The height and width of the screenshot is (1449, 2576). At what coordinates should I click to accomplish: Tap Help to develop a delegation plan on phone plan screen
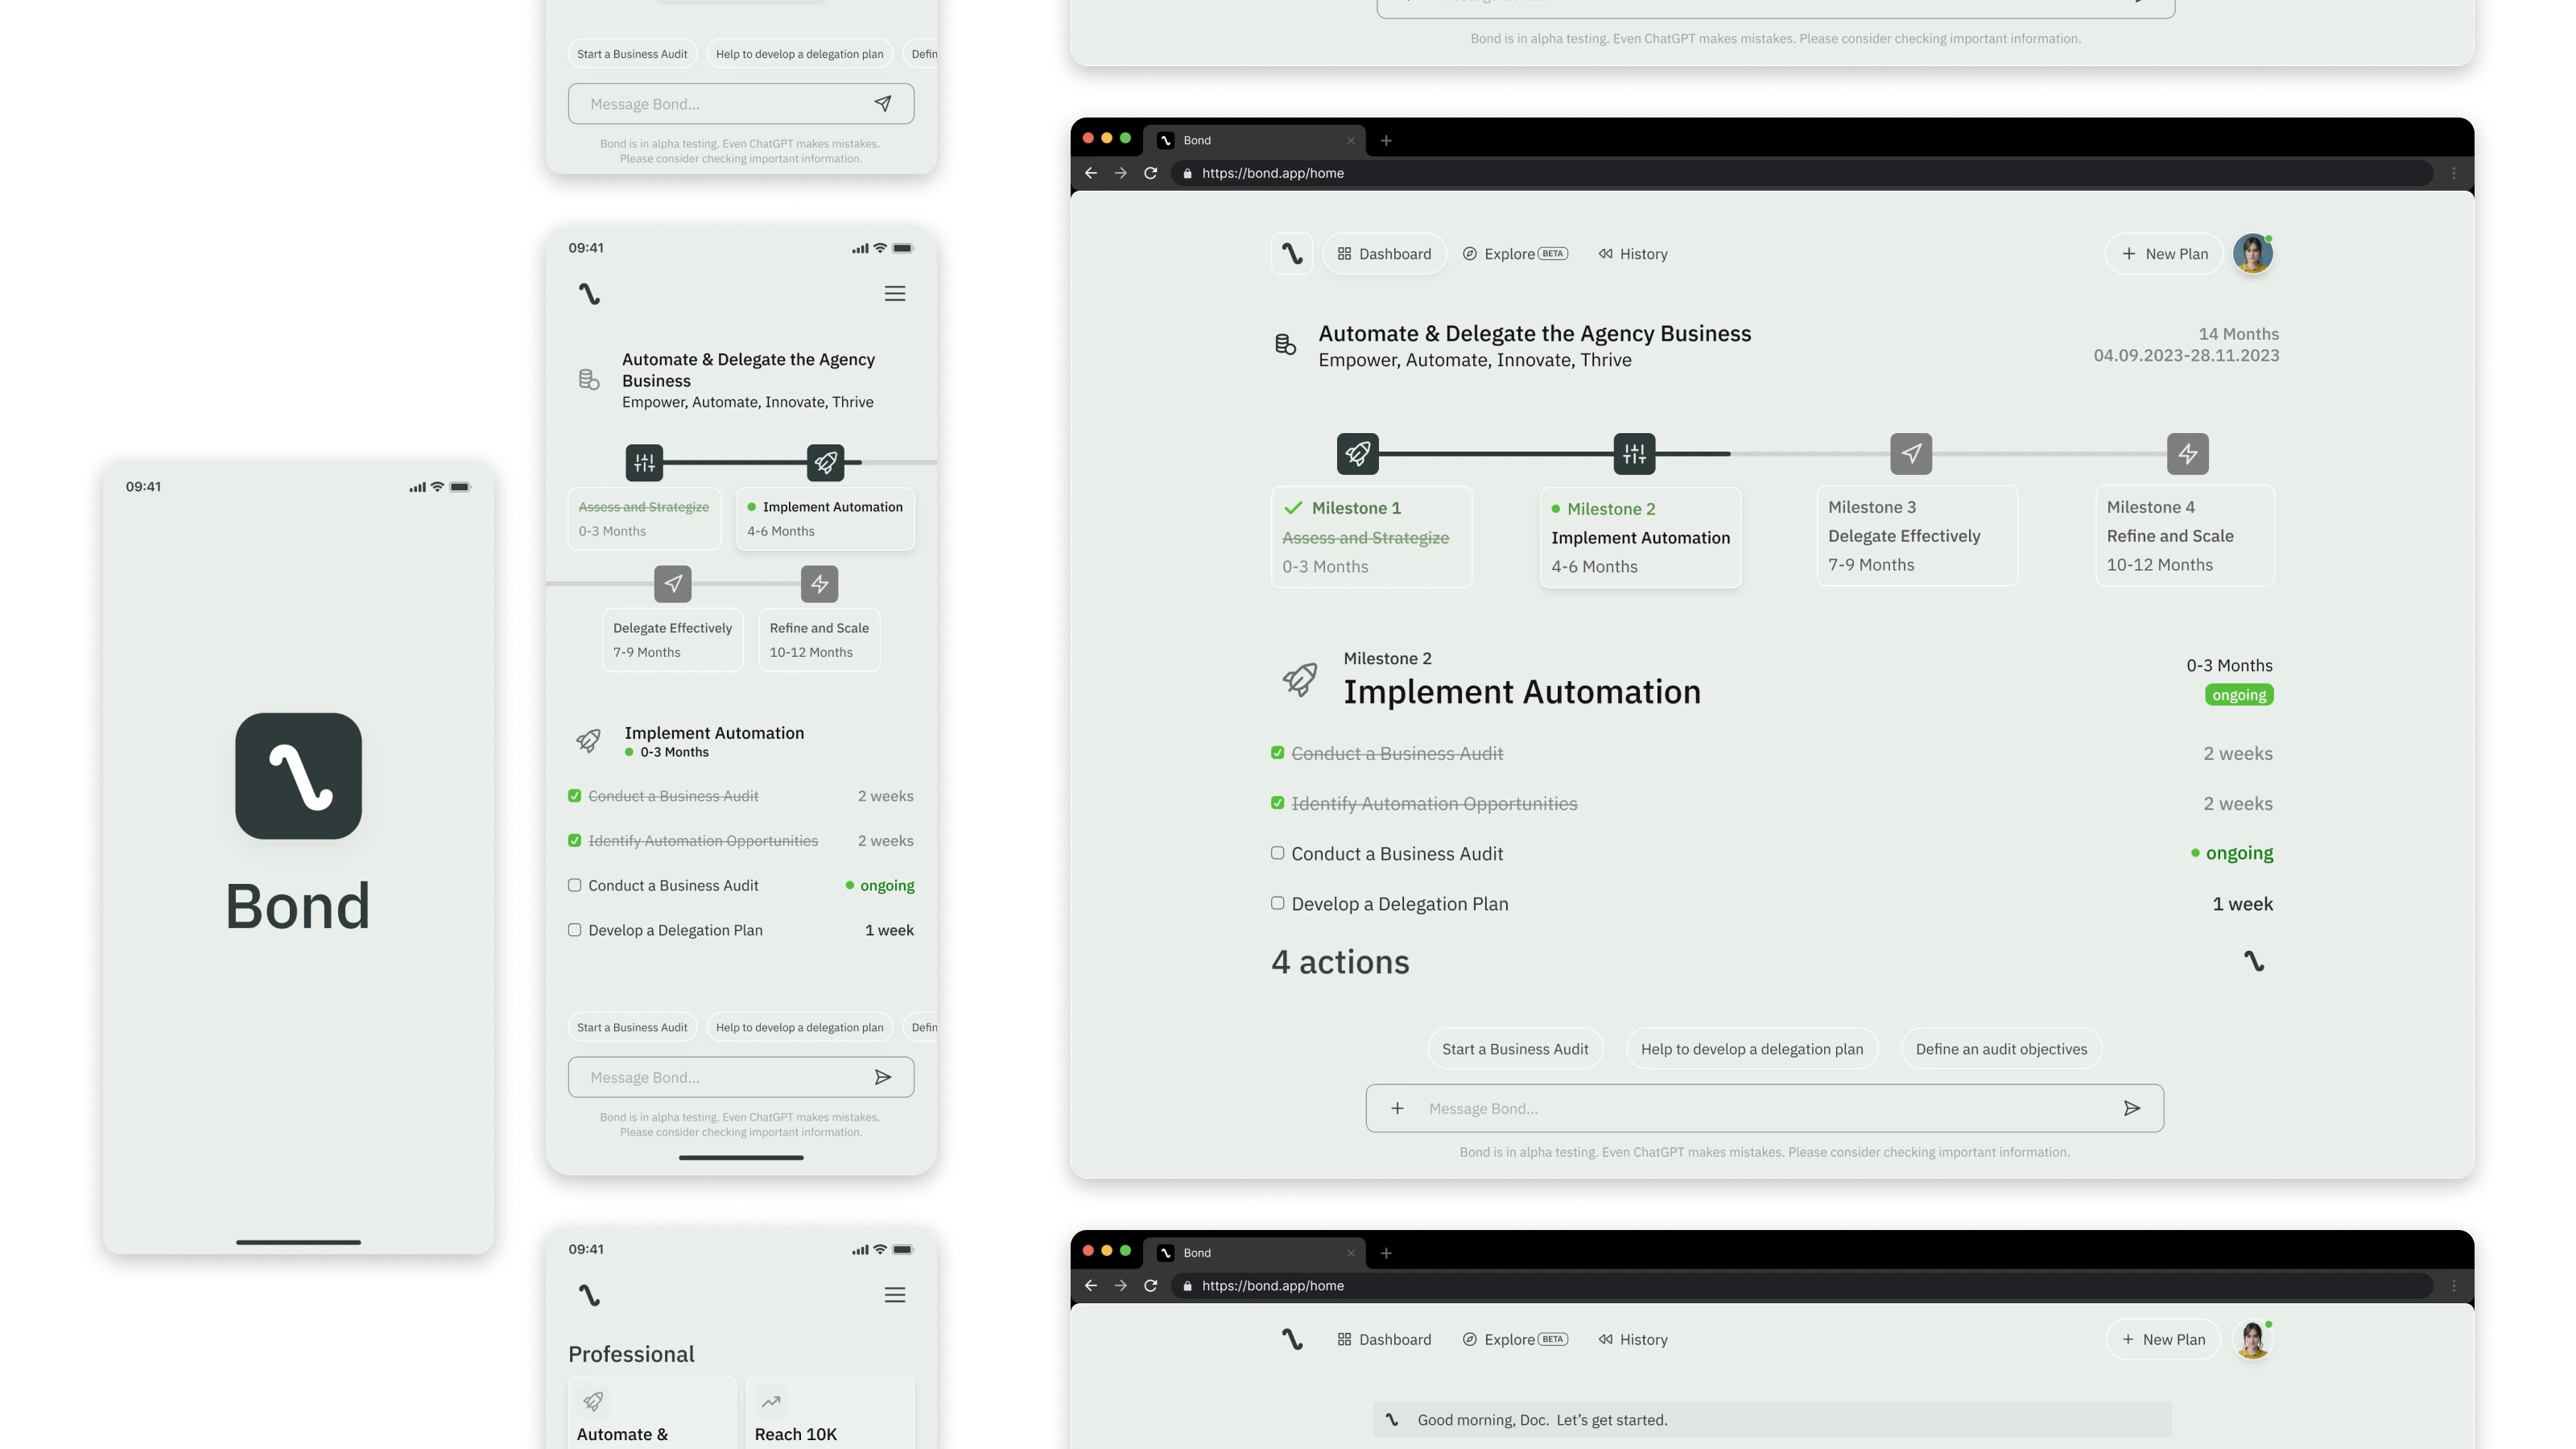800,1027
